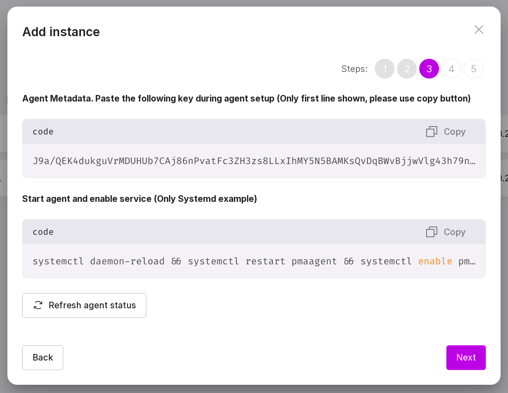This screenshot has height=393, width=508.
Task: Skip ahead to step 4
Action: tap(451, 69)
